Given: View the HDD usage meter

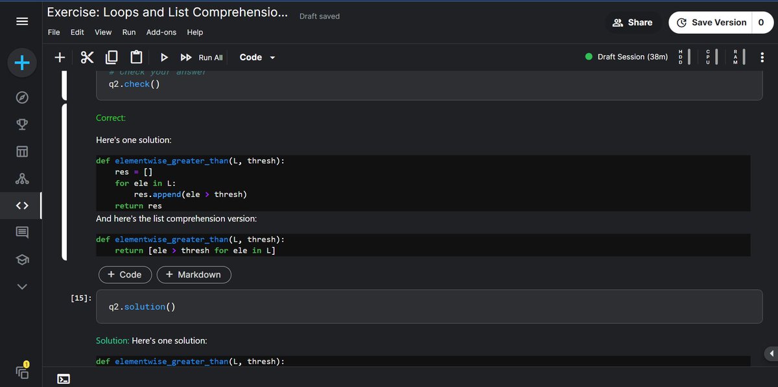Looking at the screenshot, I should point(684,57).
